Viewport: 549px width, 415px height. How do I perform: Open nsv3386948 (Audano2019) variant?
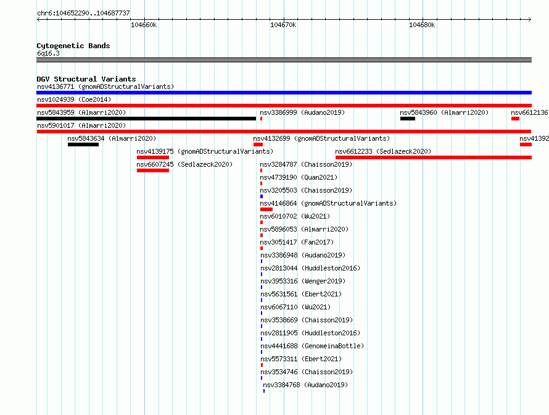point(303,255)
